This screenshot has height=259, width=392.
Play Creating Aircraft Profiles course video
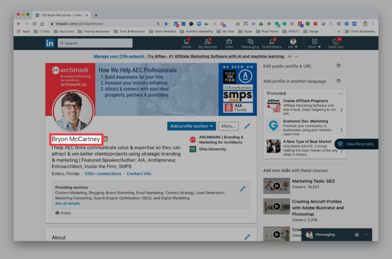pyautogui.click(x=276, y=206)
